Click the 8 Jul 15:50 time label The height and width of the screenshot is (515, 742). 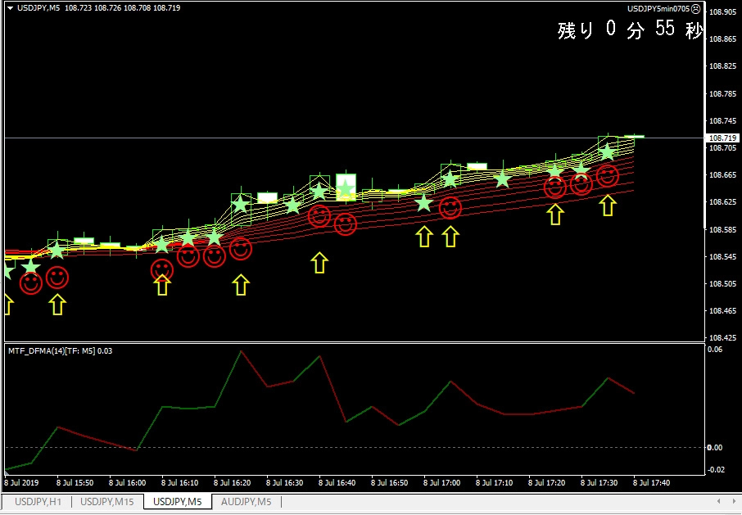(x=75, y=483)
